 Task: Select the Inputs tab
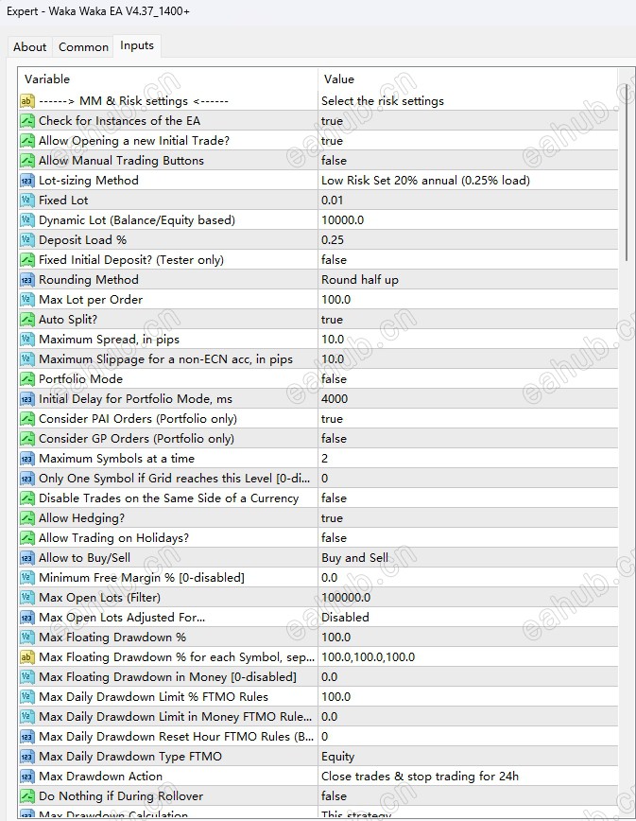tap(137, 45)
